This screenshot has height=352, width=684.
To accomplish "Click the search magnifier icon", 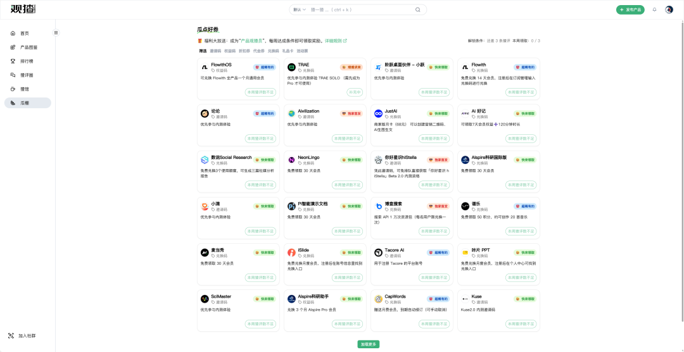I will tap(417, 9).
